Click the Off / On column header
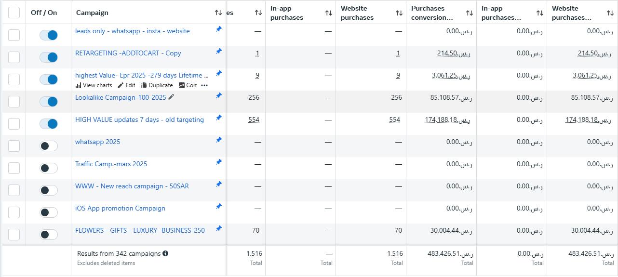 pos(44,13)
